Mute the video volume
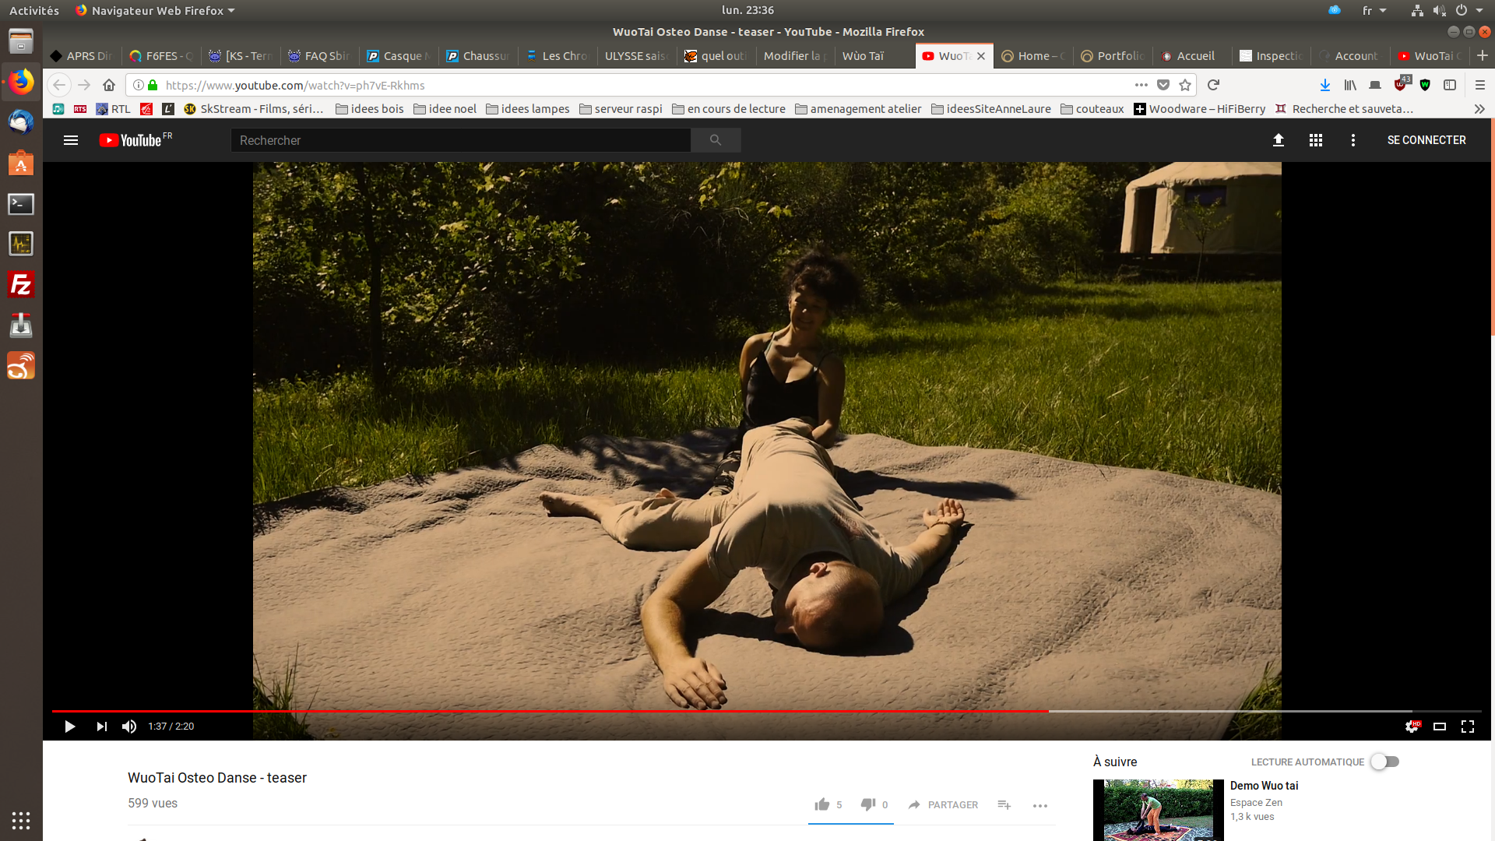 click(129, 727)
